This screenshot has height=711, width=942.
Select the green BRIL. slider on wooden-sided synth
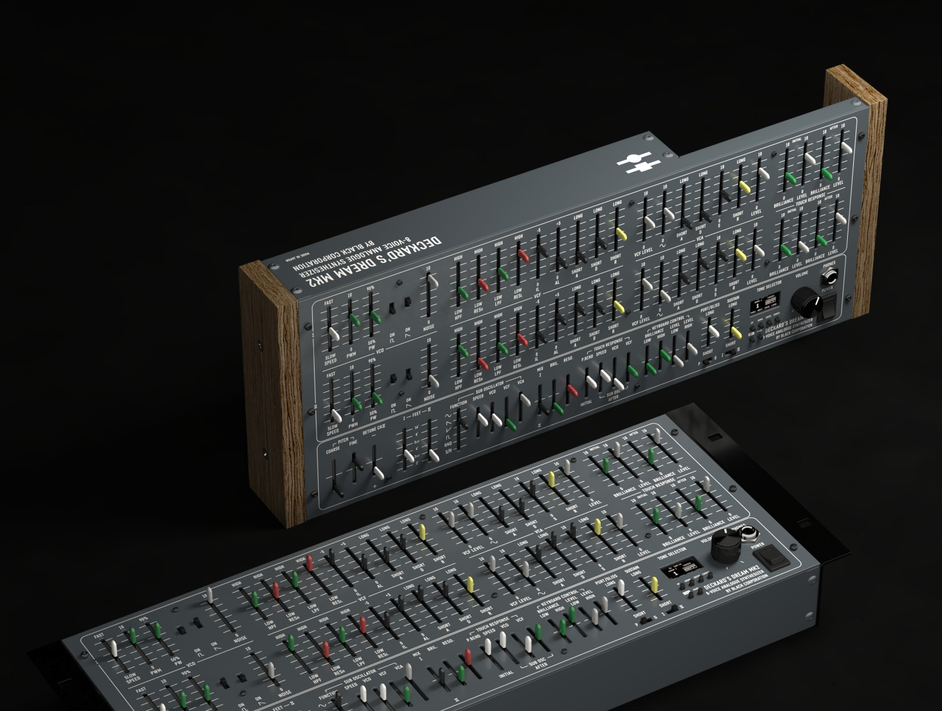(x=557, y=408)
